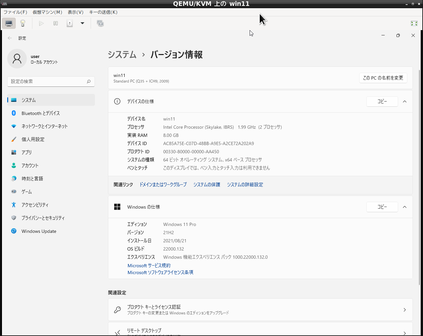This screenshot has height=336, width=423.
Task: Power on the virtual machine play icon
Action: 41,23
